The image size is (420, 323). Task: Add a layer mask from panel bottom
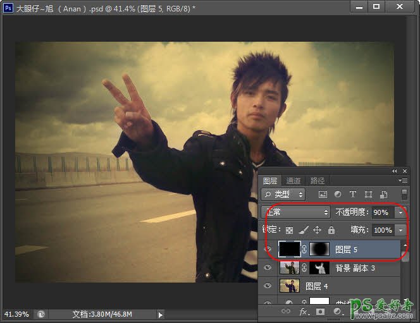point(321,312)
